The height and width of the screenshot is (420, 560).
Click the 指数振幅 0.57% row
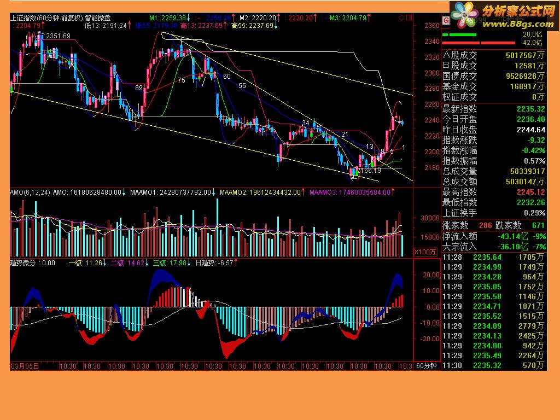click(x=494, y=161)
